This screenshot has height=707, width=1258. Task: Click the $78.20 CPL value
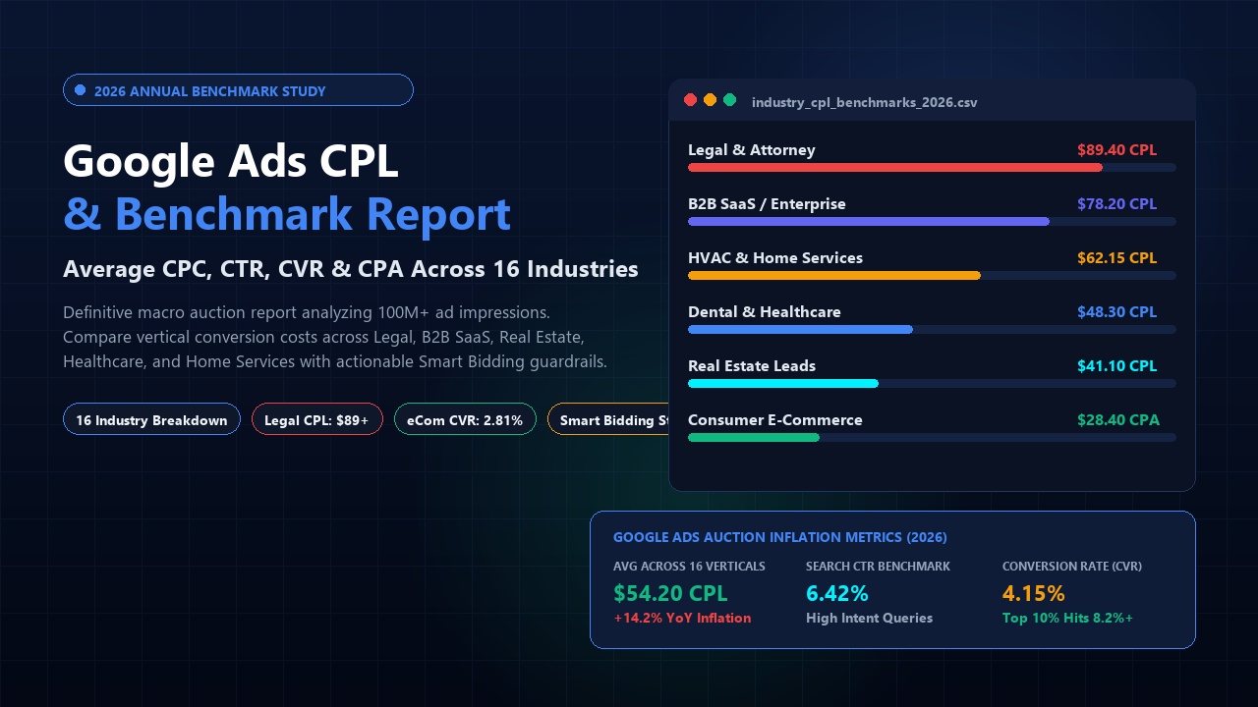click(1116, 204)
